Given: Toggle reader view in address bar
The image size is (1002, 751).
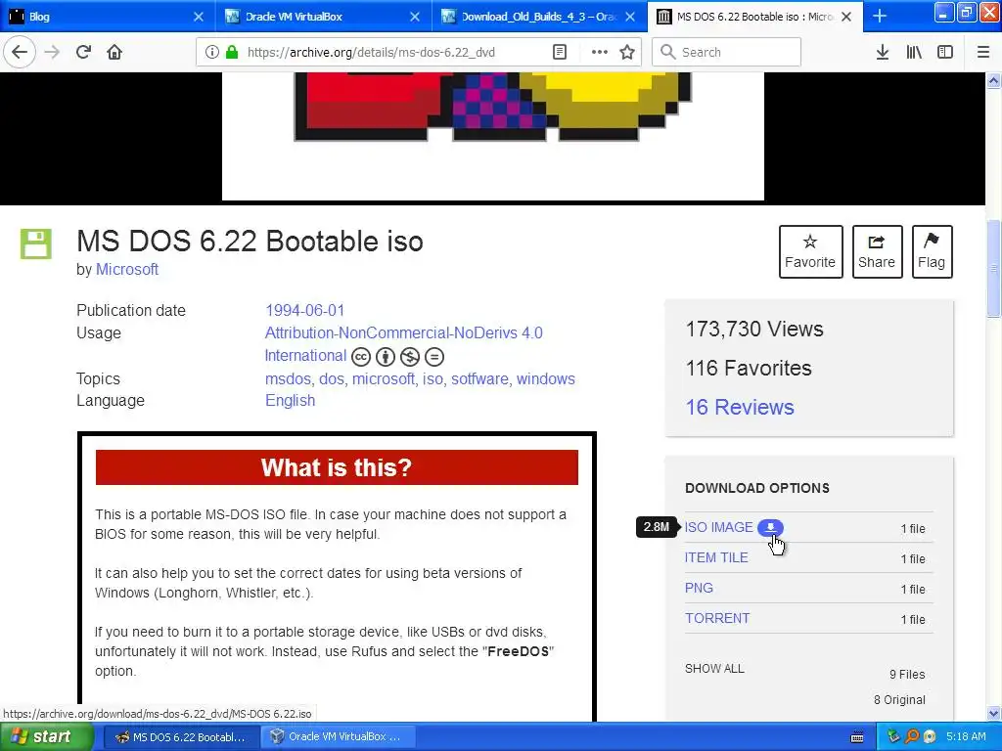Looking at the screenshot, I should point(560,53).
